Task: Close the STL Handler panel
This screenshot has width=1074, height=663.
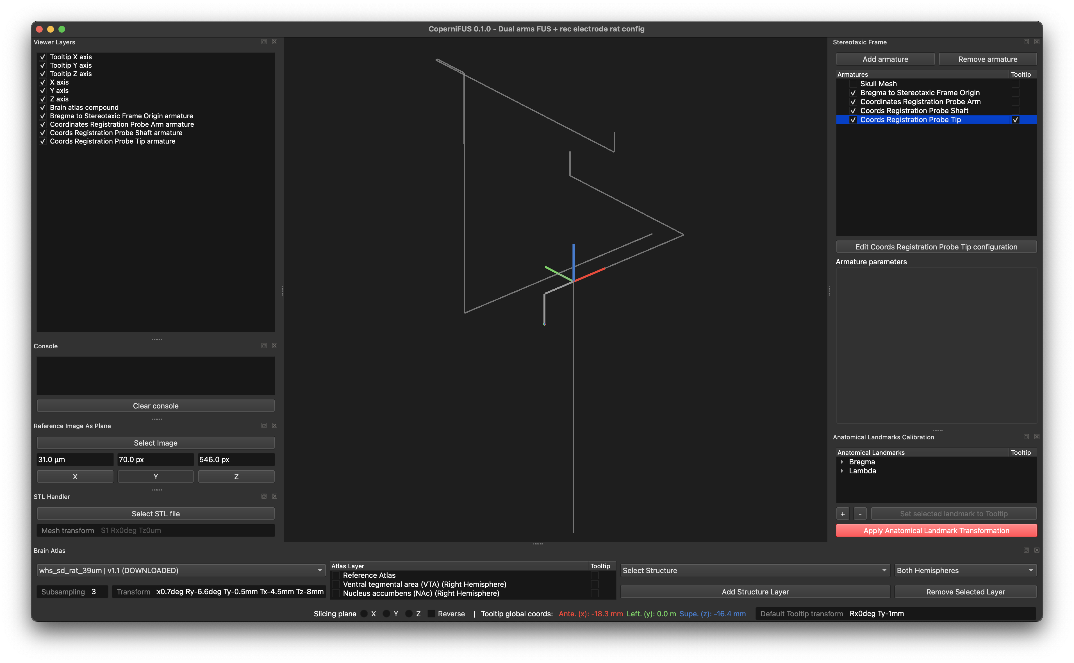Action: click(275, 496)
